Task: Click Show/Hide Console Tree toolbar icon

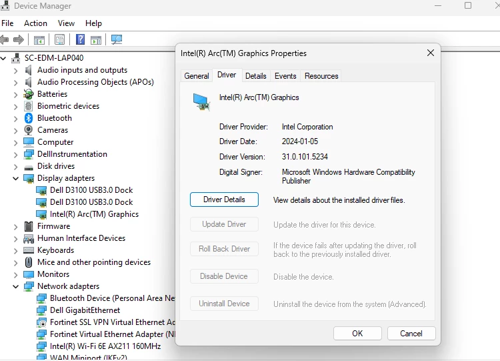Action: tap(39, 40)
